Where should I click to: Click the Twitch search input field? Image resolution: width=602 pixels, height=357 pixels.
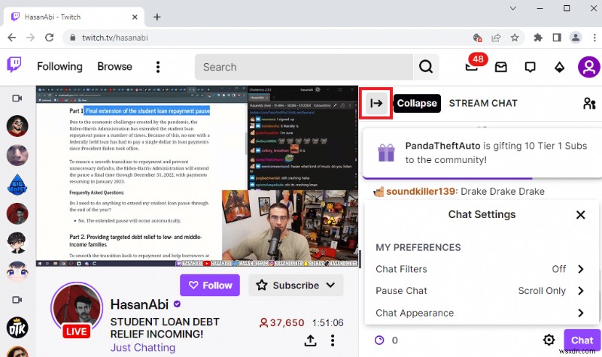304,67
